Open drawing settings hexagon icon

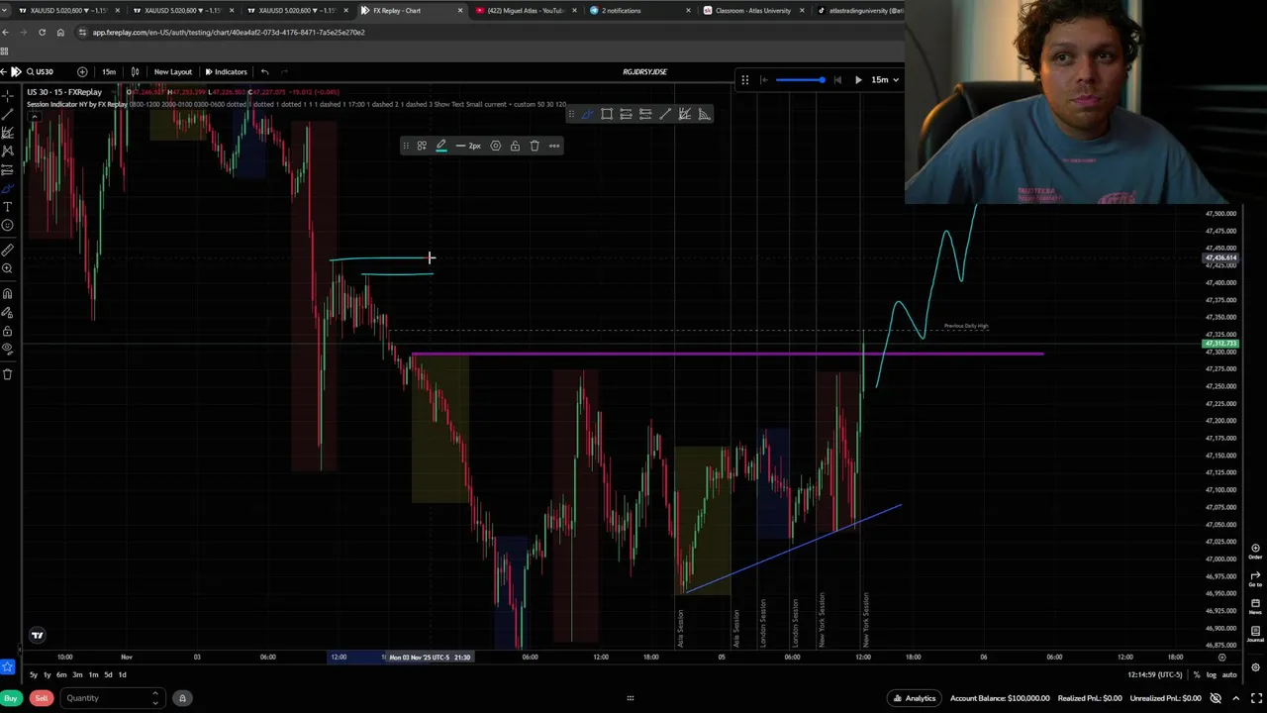pos(496,146)
